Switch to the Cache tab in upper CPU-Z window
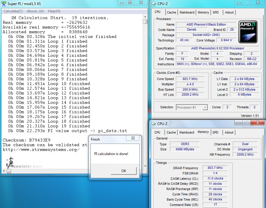Image resolution: width=266 pixels, height=208 pixels. [171, 12]
